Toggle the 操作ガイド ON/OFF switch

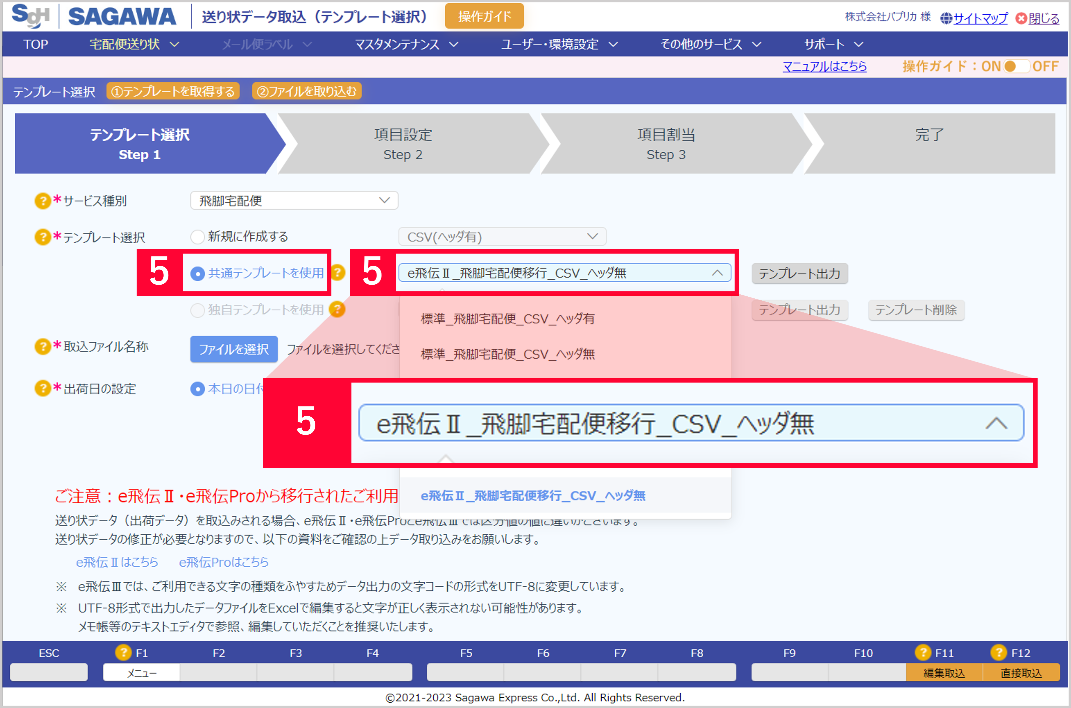click(1017, 66)
